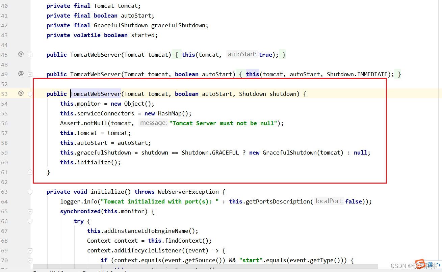Expand the folded constructor on line 45
This screenshot has width=442, height=272.
click(x=30, y=55)
